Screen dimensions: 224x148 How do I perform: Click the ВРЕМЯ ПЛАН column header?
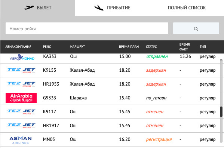[x=129, y=47]
